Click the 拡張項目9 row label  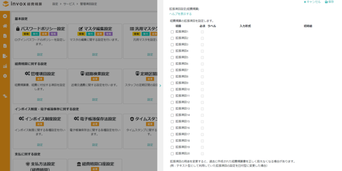click(x=181, y=83)
